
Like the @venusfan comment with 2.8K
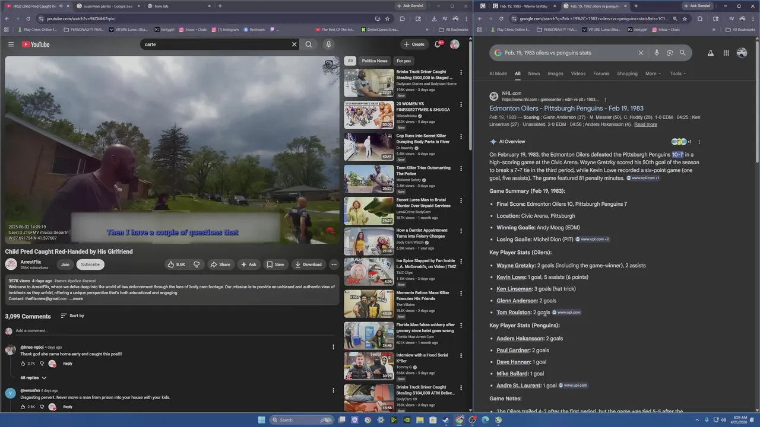pos(23,407)
